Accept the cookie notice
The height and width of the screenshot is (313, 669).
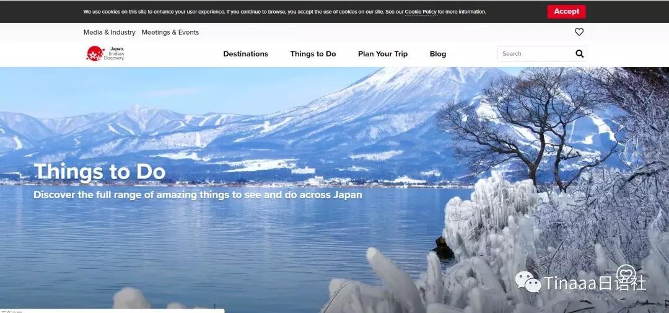566,12
